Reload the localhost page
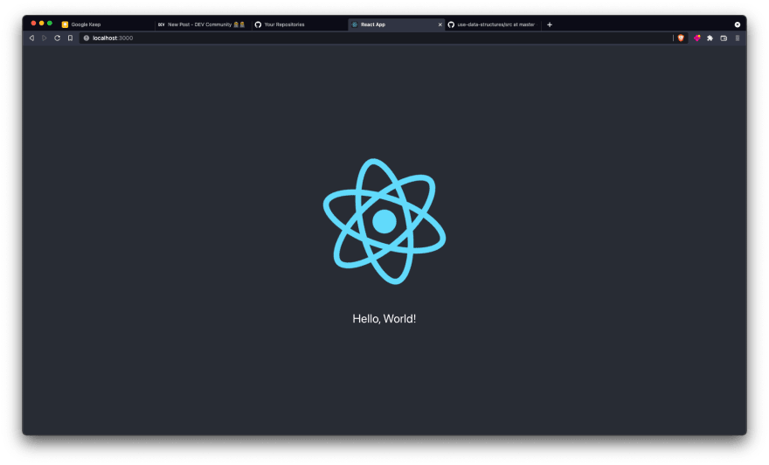Image resolution: width=769 pixels, height=465 pixels. 58,38
